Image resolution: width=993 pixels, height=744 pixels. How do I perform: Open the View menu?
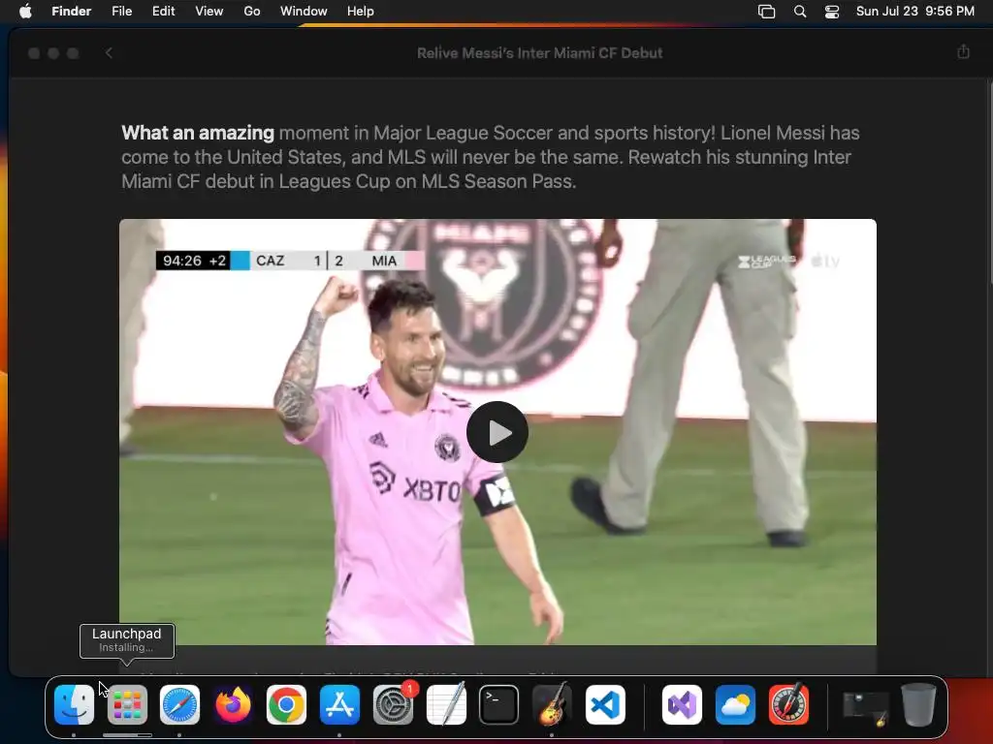(x=209, y=12)
